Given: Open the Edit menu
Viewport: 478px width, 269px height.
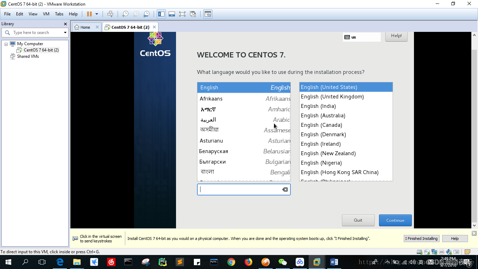Looking at the screenshot, I should tap(20, 14).
